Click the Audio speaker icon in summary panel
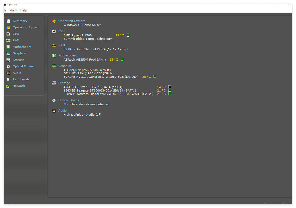This screenshot has height=208, width=296. pyautogui.click(x=54, y=111)
